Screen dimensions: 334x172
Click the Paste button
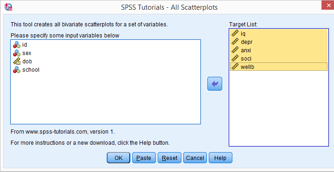click(144, 158)
